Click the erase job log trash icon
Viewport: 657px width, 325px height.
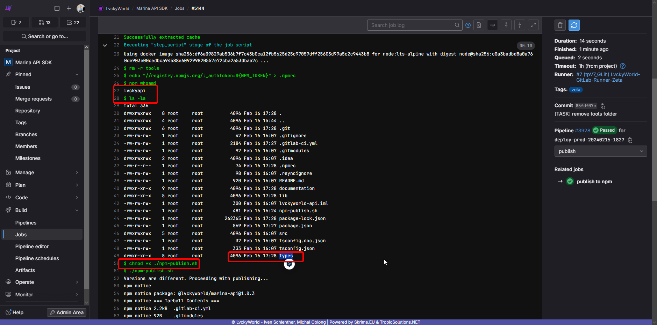560,25
